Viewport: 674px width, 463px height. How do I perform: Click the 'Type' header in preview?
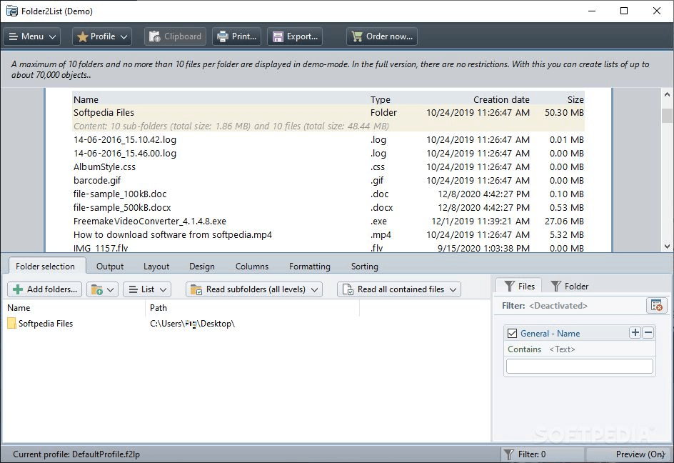tap(381, 99)
